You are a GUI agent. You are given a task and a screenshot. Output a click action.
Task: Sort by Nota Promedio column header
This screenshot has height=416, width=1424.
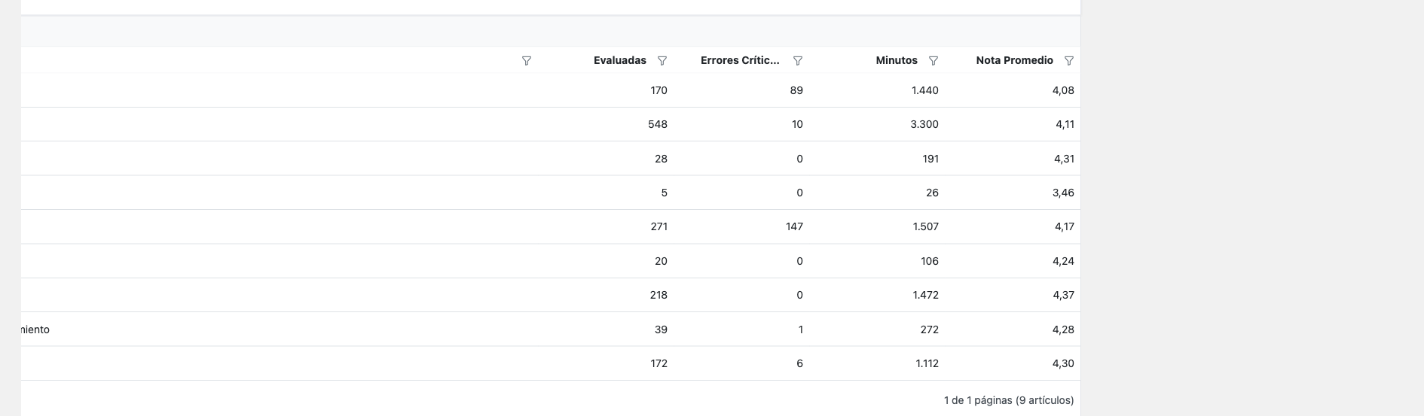pyautogui.click(x=1014, y=60)
